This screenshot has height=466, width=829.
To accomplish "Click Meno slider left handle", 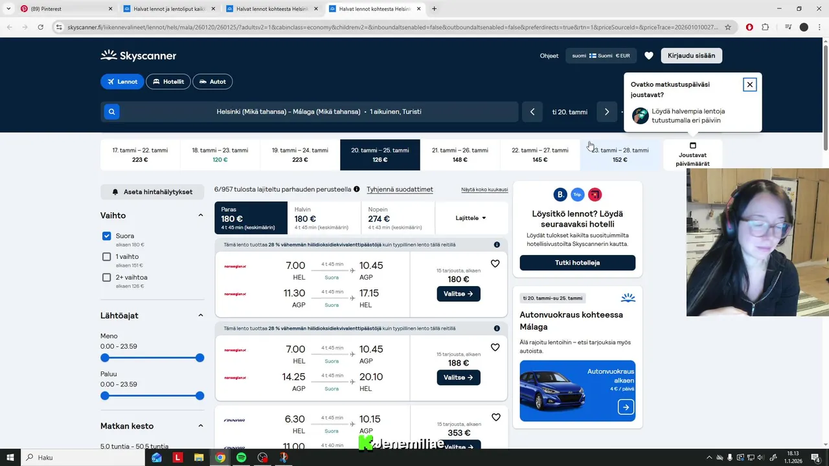I will pos(105,358).
